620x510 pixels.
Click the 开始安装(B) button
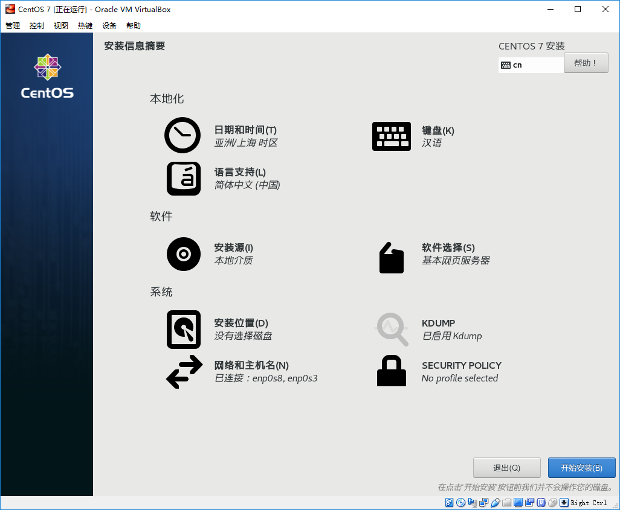click(582, 468)
